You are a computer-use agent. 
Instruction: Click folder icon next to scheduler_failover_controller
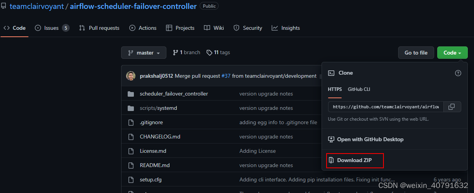131,94
